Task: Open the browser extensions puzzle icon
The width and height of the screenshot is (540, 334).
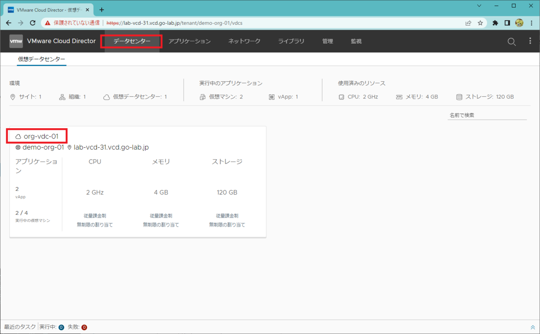Action: pos(495,22)
